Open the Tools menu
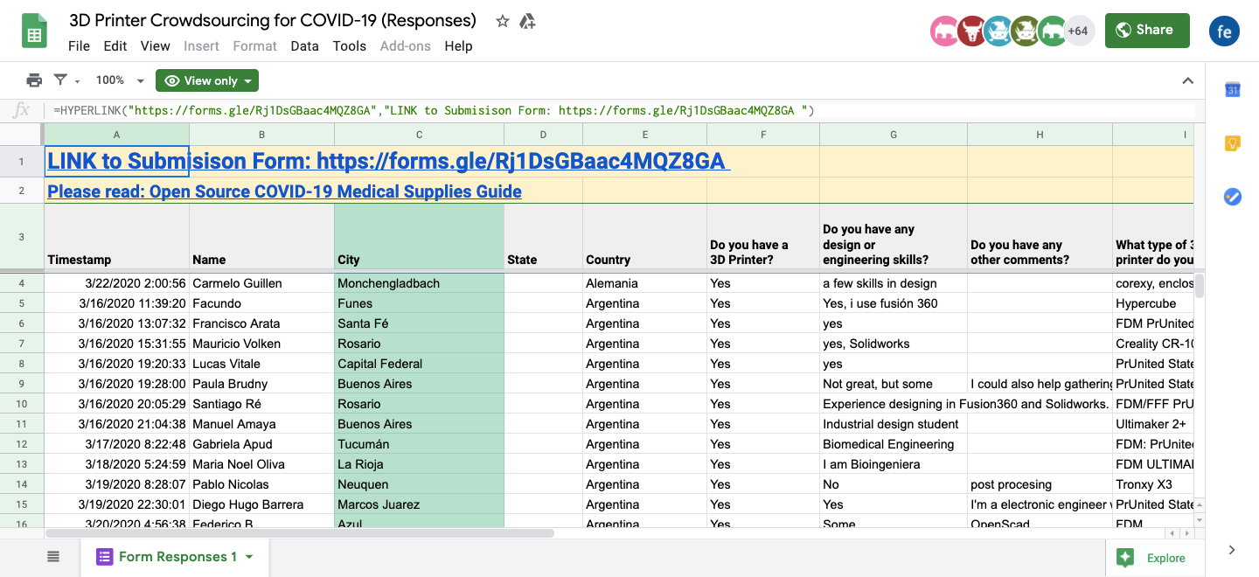This screenshot has width=1259, height=577. click(349, 46)
